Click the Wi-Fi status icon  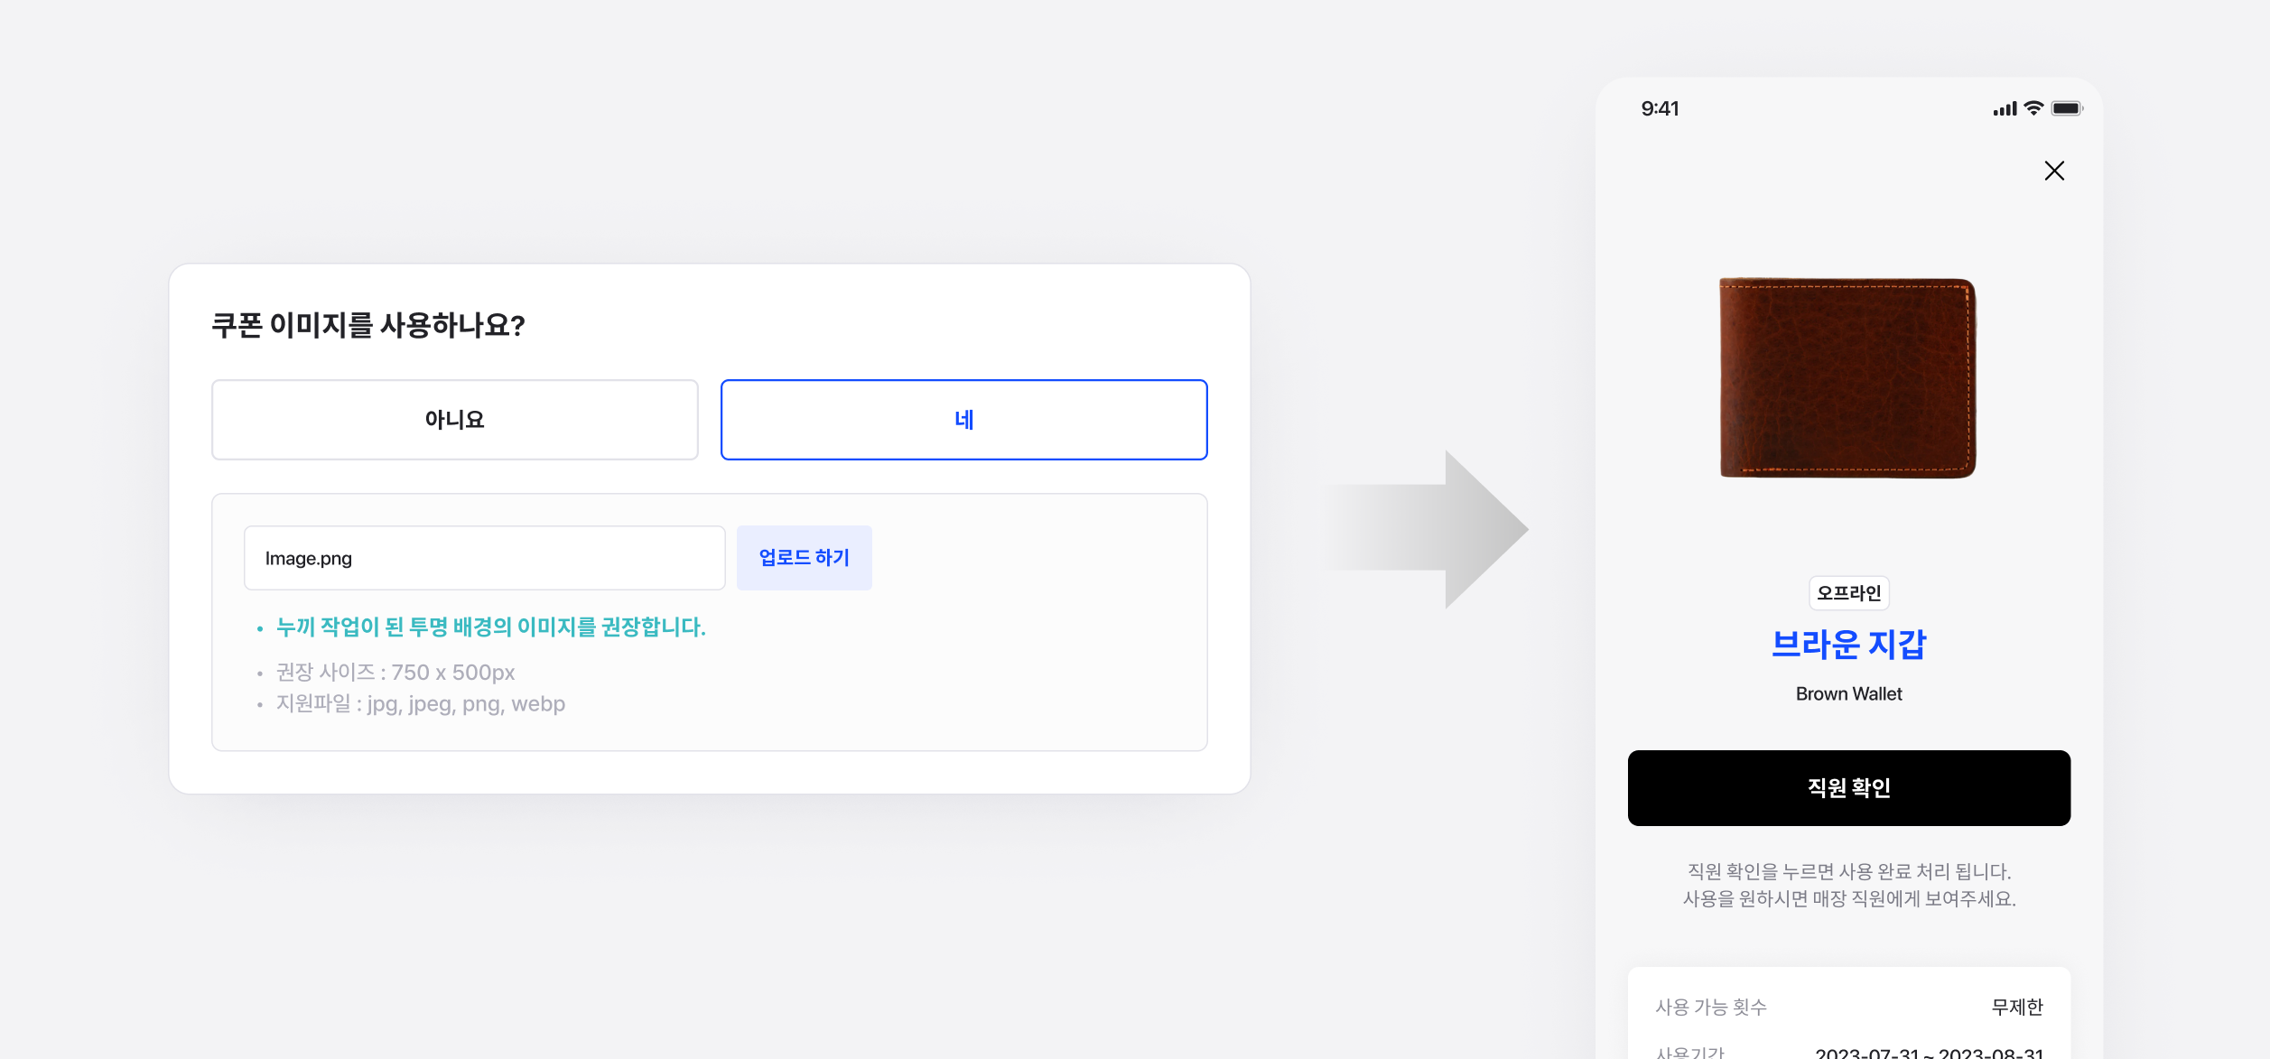pyautogui.click(x=2033, y=108)
